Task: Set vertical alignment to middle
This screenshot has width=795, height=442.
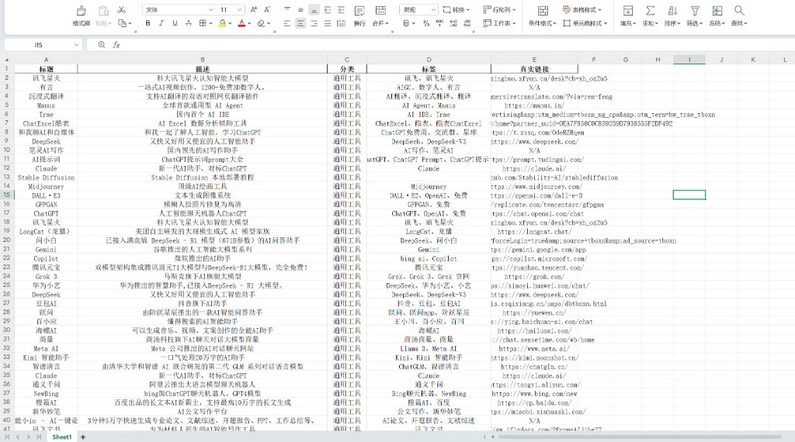Action: point(300,9)
